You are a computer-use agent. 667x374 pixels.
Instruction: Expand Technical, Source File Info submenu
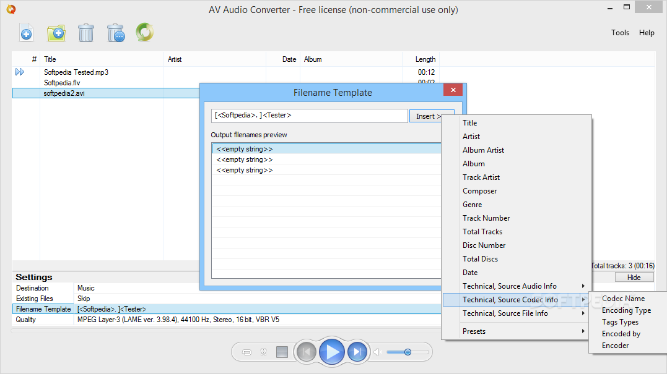point(517,313)
